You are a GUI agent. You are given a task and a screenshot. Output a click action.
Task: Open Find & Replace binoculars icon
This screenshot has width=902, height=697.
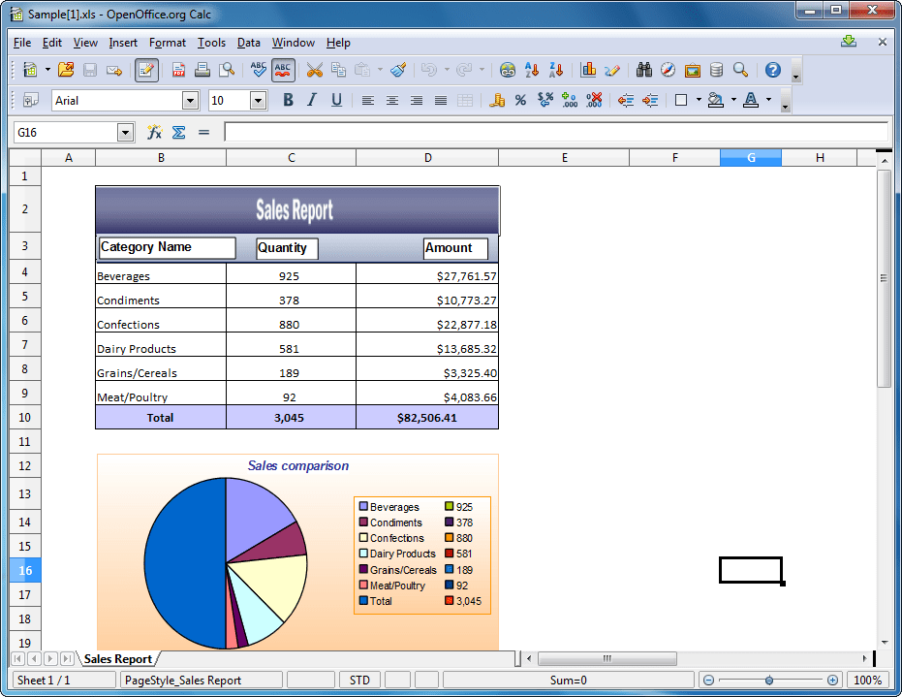(x=643, y=70)
